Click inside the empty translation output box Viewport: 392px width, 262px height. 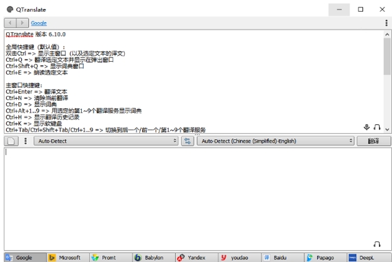[198, 199]
